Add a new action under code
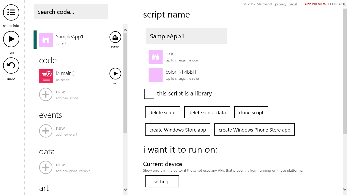 pyautogui.click(x=46, y=94)
